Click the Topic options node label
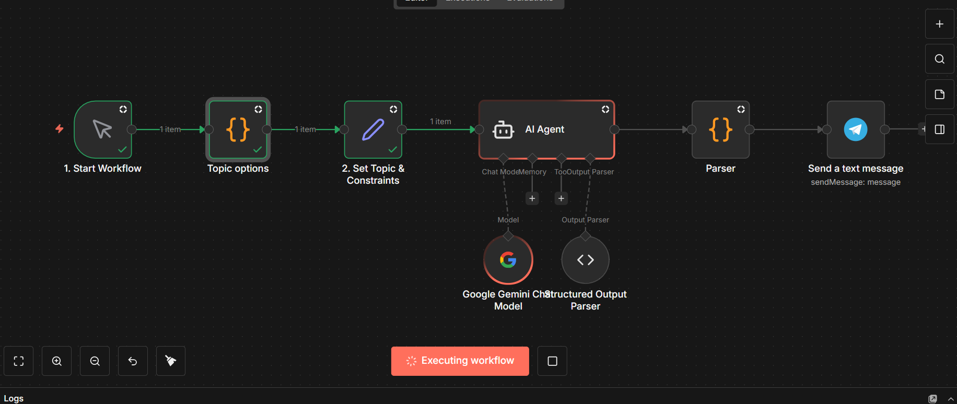Screen dimensions: 957x404 238,169
